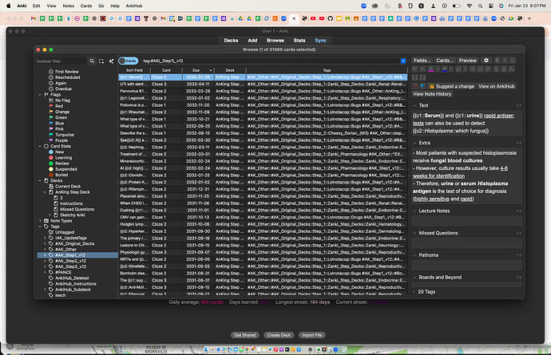
Task: Filter by Suspended card state
Action: point(65,169)
